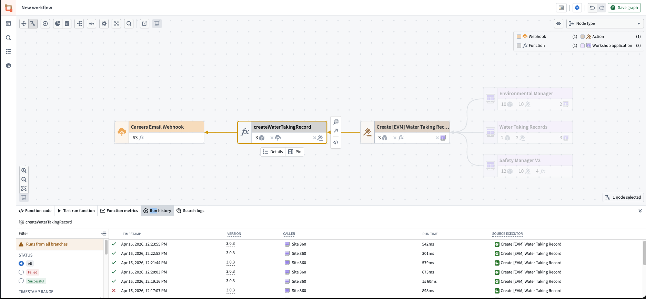This screenshot has height=299, width=646.
Task: Click the Save graph button
Action: (x=624, y=8)
